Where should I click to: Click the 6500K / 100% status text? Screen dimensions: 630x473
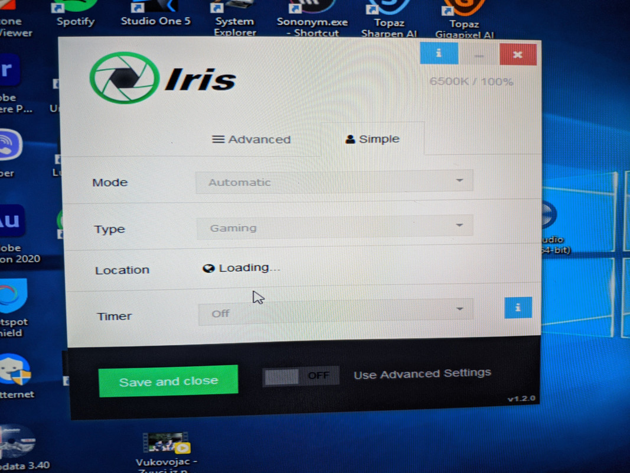click(471, 82)
